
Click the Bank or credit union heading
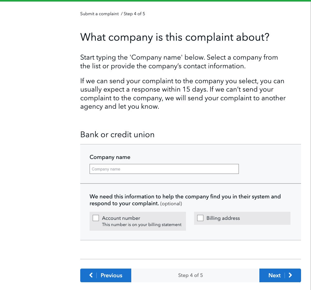[x=117, y=134]
